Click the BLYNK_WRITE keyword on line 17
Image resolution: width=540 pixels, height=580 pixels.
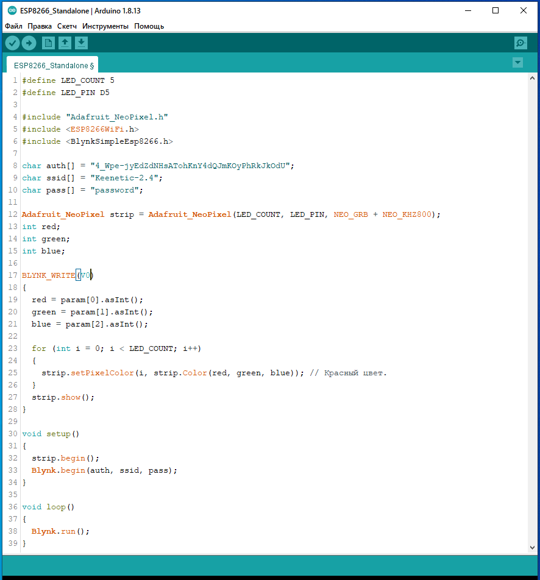(x=48, y=275)
